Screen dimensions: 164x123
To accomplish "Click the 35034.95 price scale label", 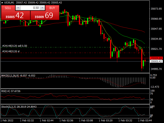I will pos(156,39).
